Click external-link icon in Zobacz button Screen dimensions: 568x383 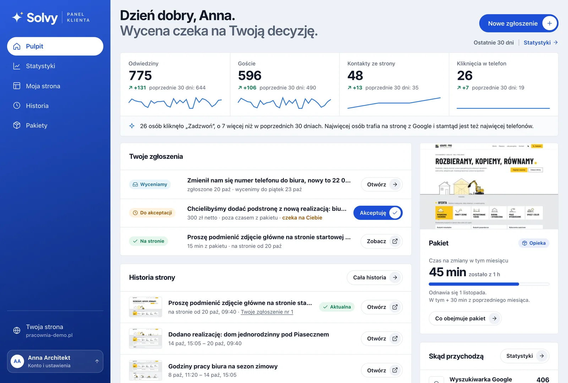pos(395,241)
